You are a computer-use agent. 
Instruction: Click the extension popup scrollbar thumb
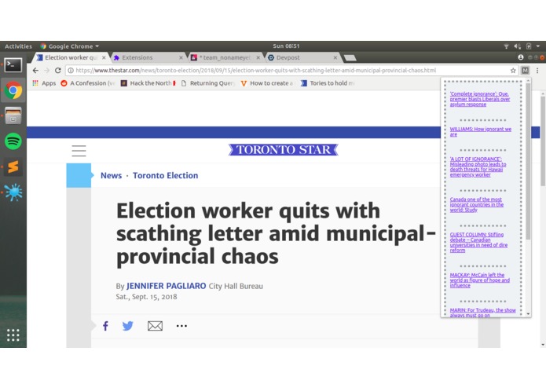(x=528, y=162)
